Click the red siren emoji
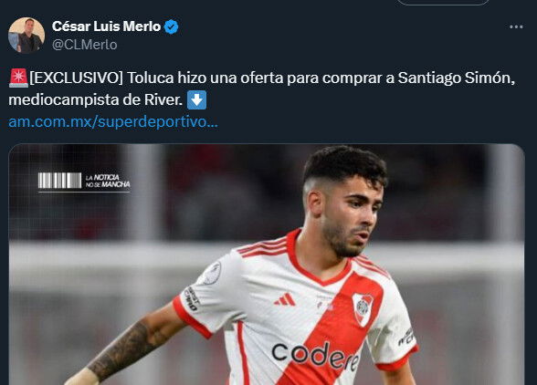This screenshot has height=385, width=537. click(18, 78)
